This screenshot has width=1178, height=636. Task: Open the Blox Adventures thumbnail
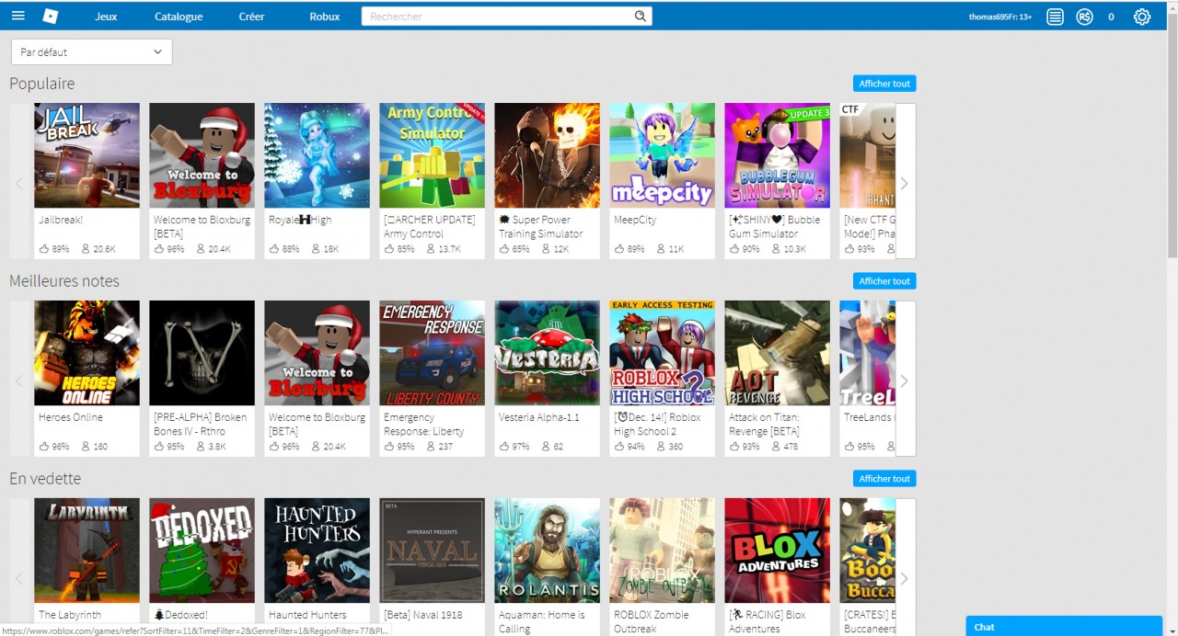point(777,551)
